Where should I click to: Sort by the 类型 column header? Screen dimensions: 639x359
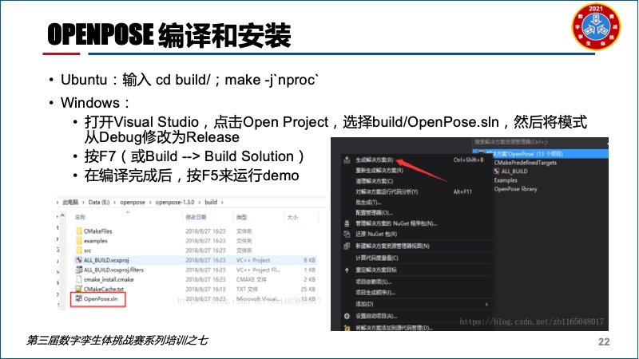coord(241,217)
